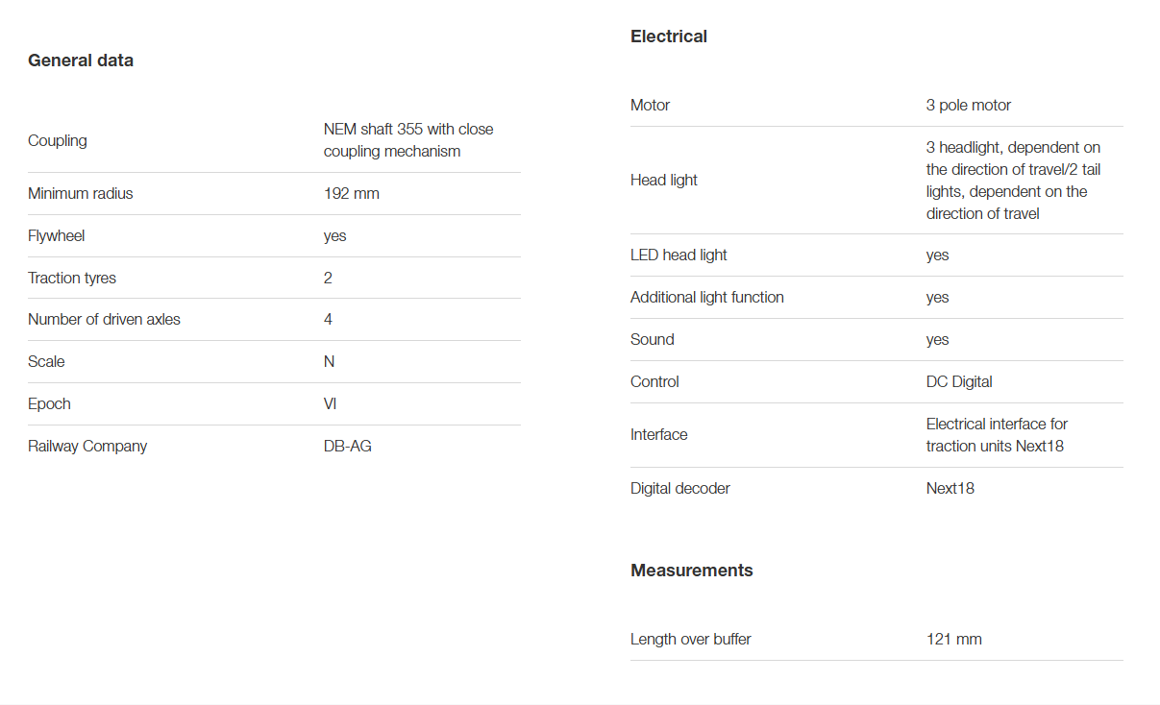Select the Digital decoder label

[680, 489]
